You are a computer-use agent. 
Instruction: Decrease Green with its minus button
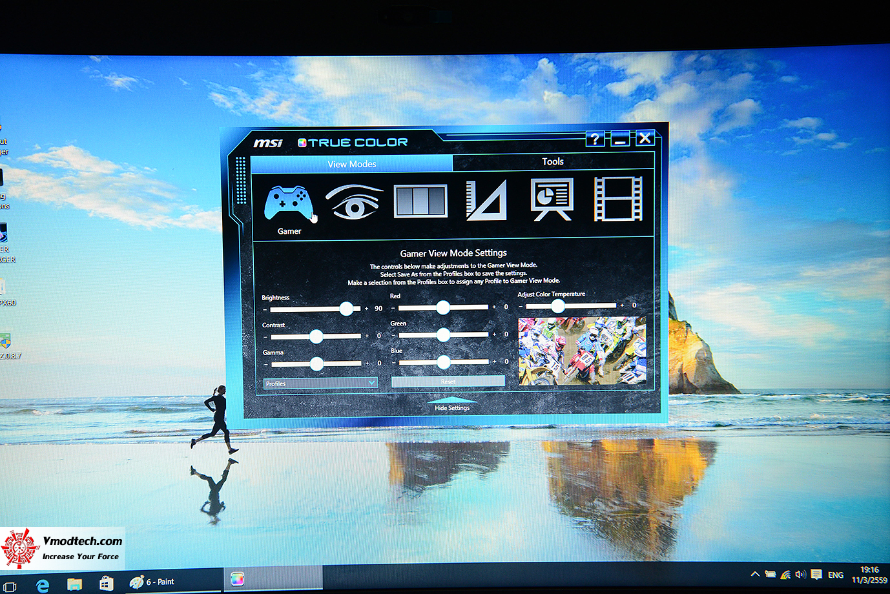pyautogui.click(x=393, y=335)
